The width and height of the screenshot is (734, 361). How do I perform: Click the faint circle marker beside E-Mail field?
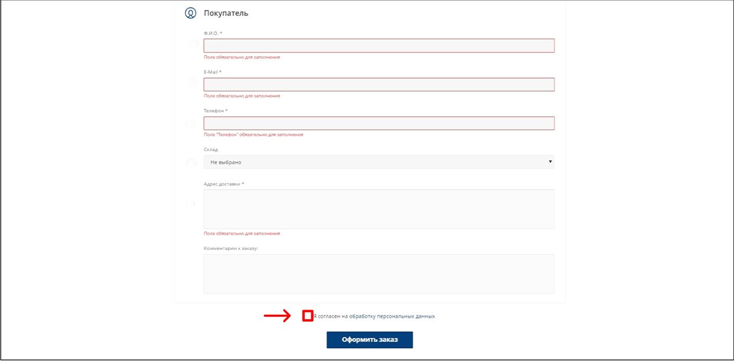[192, 83]
